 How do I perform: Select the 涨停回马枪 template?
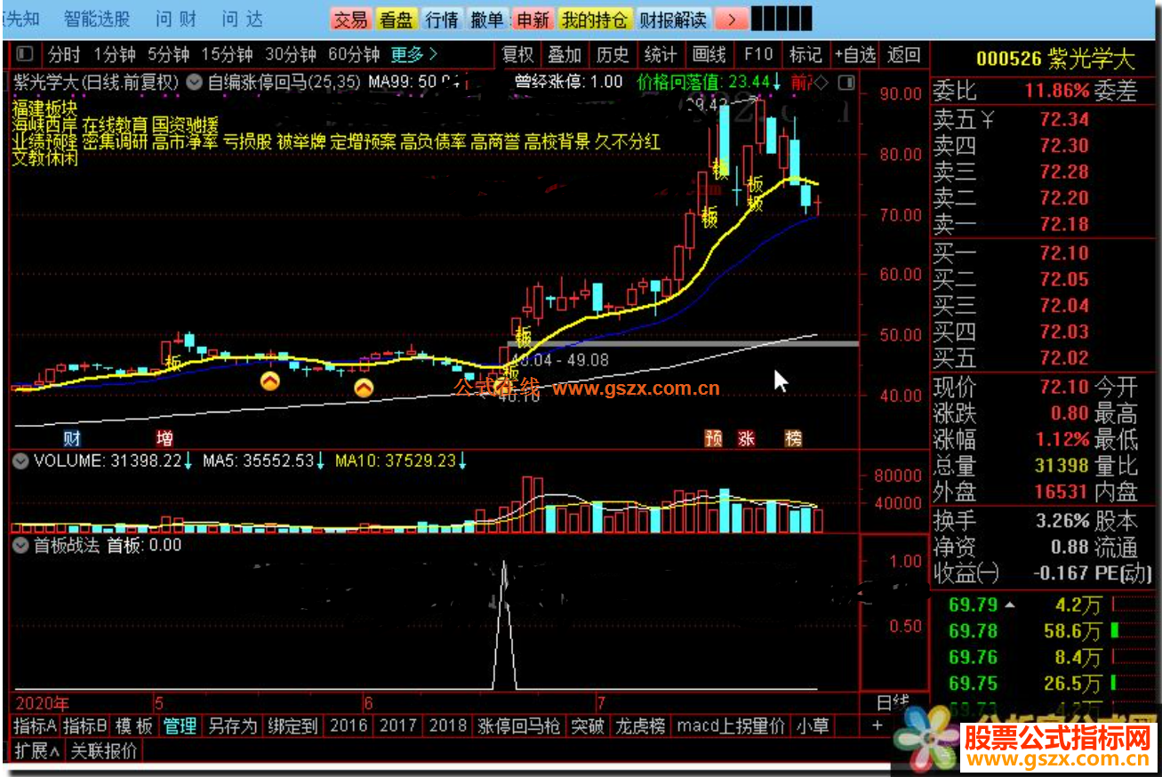[x=519, y=726]
